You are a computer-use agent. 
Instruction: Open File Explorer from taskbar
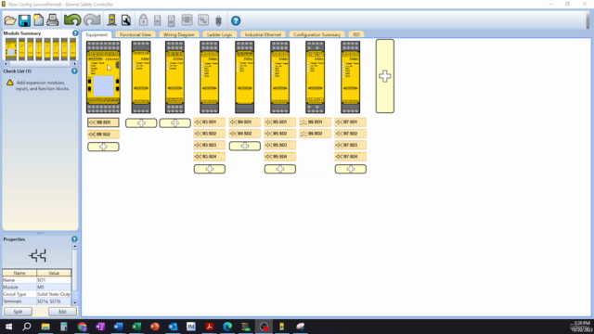point(45,327)
